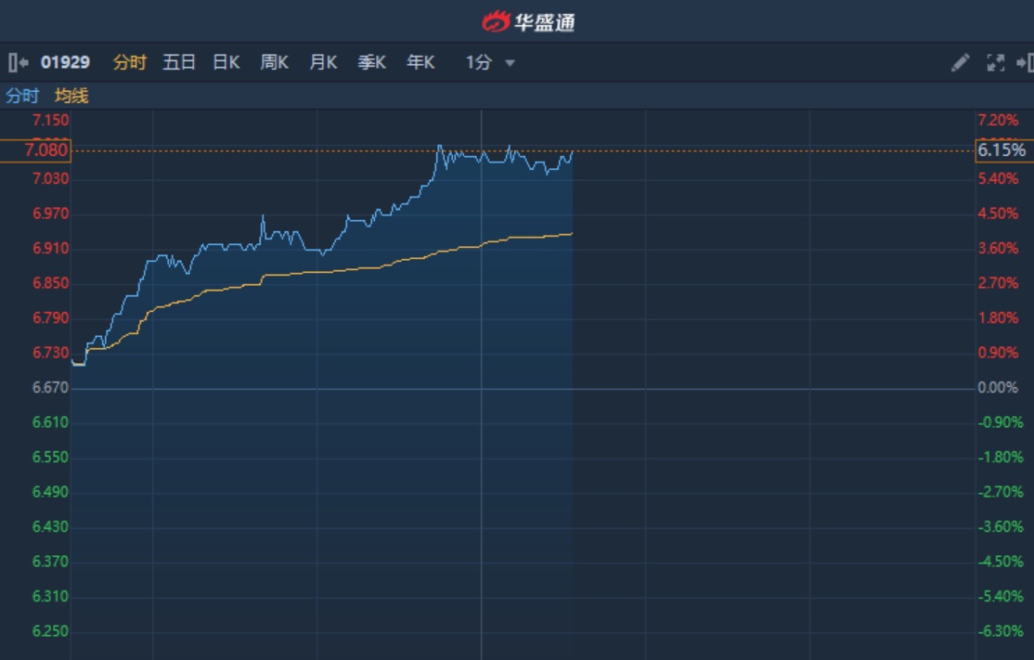Switch to the 五日 chart tab
1034x660 pixels.
click(x=179, y=63)
